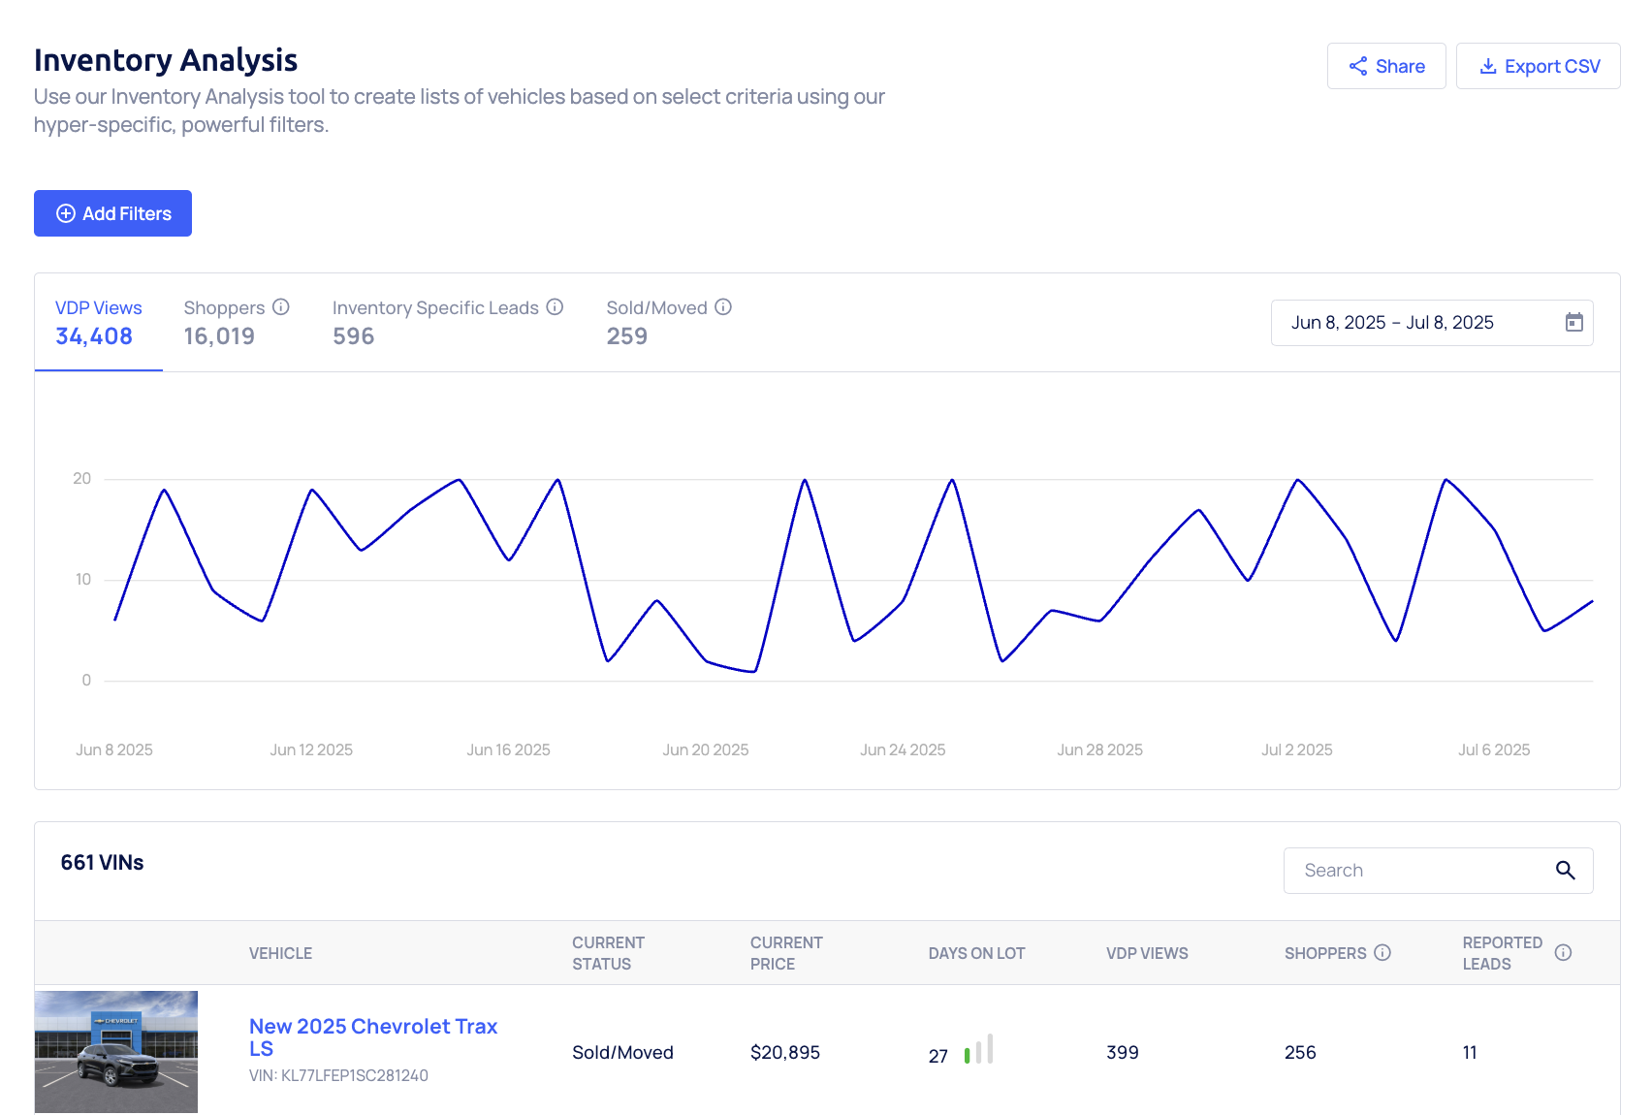Viewport: 1652px width, 1115px height.
Task: Open the Jun 8 – Jul 8 date picker
Action: tap(1392, 323)
